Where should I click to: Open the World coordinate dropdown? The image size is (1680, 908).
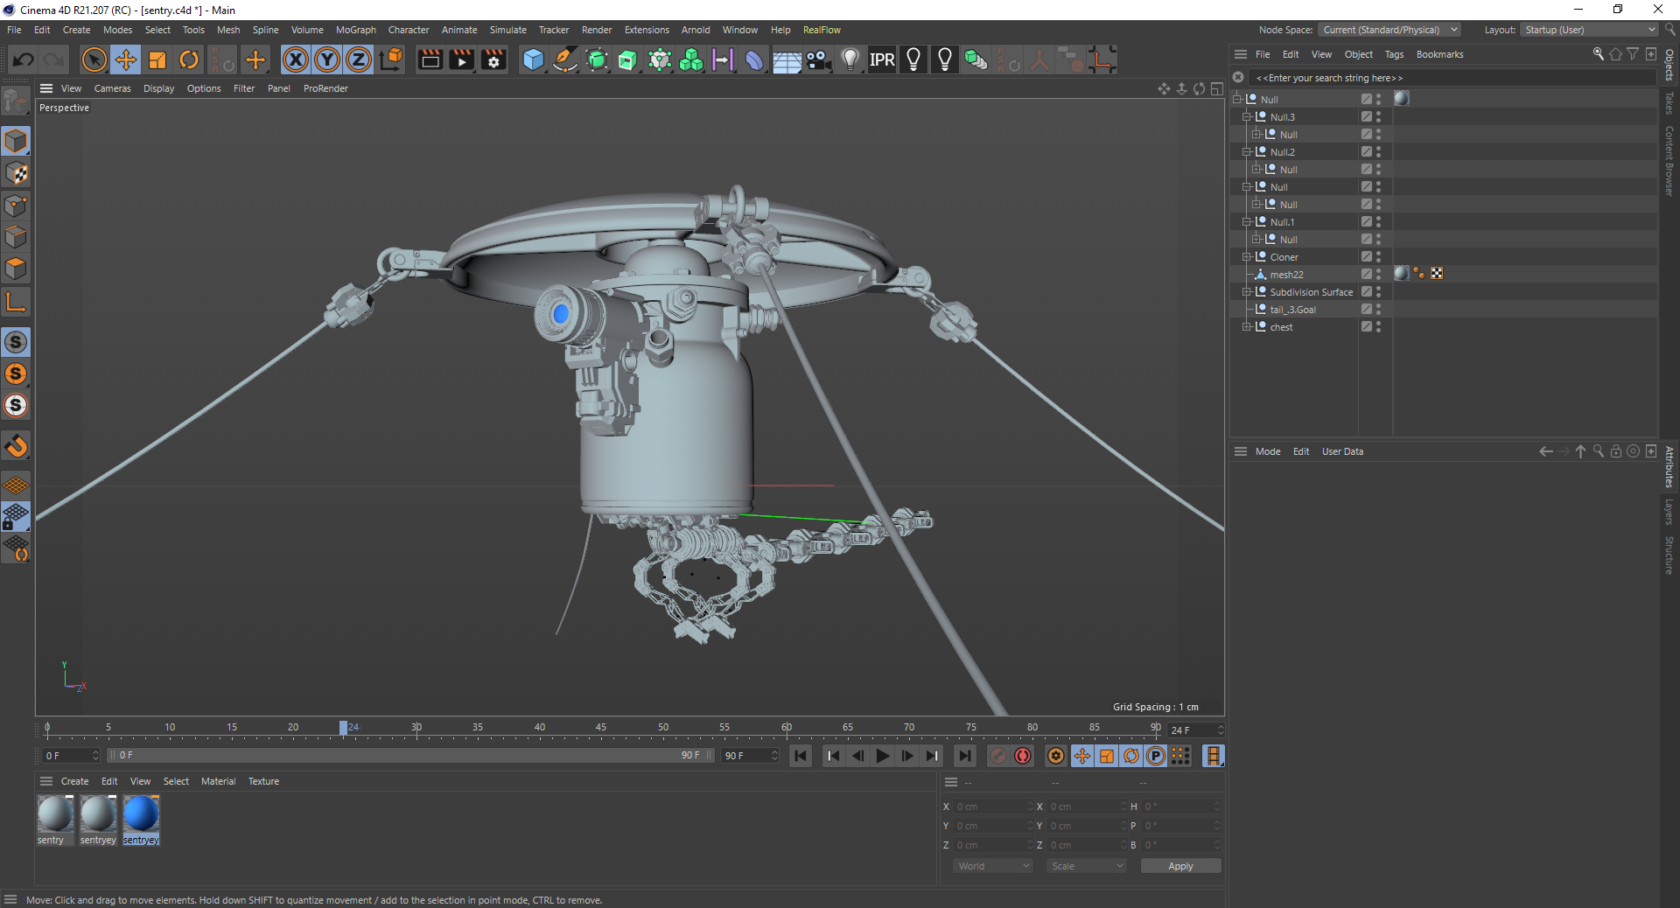click(x=992, y=866)
